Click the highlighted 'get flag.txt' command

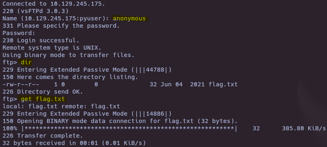tap(43, 99)
